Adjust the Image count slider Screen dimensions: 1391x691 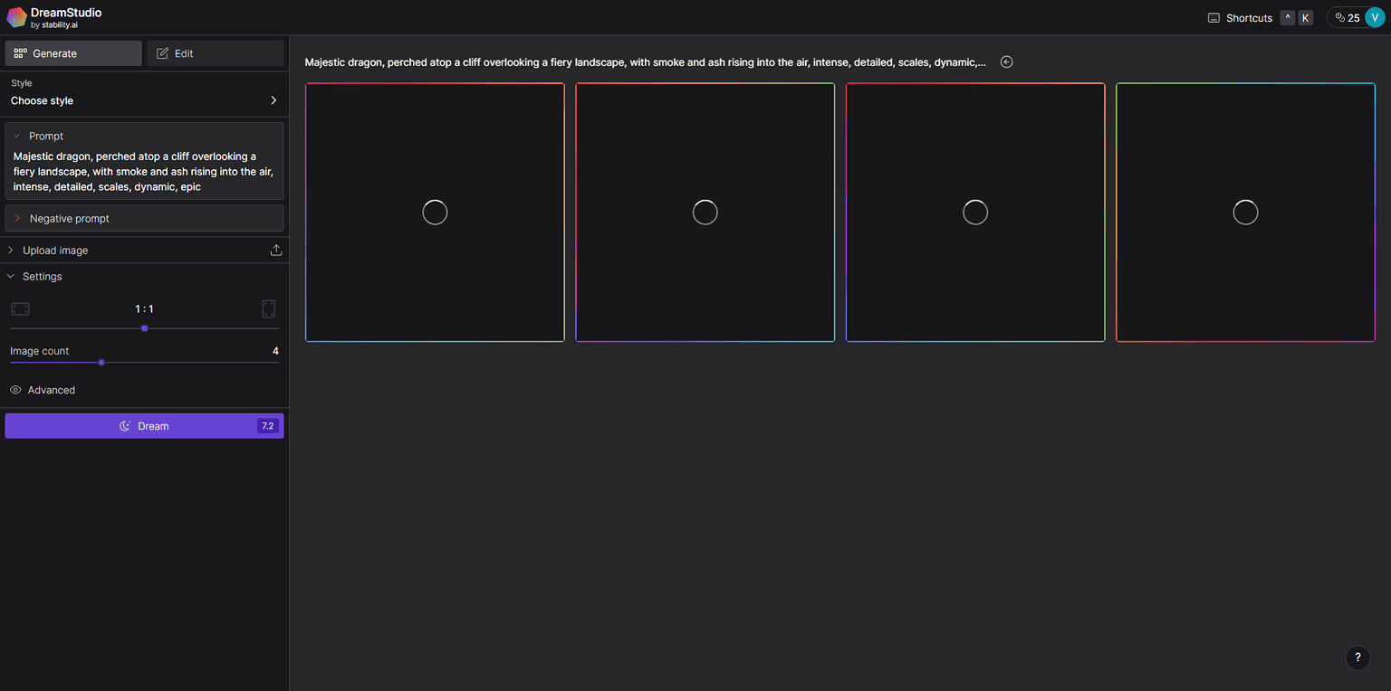pos(101,362)
